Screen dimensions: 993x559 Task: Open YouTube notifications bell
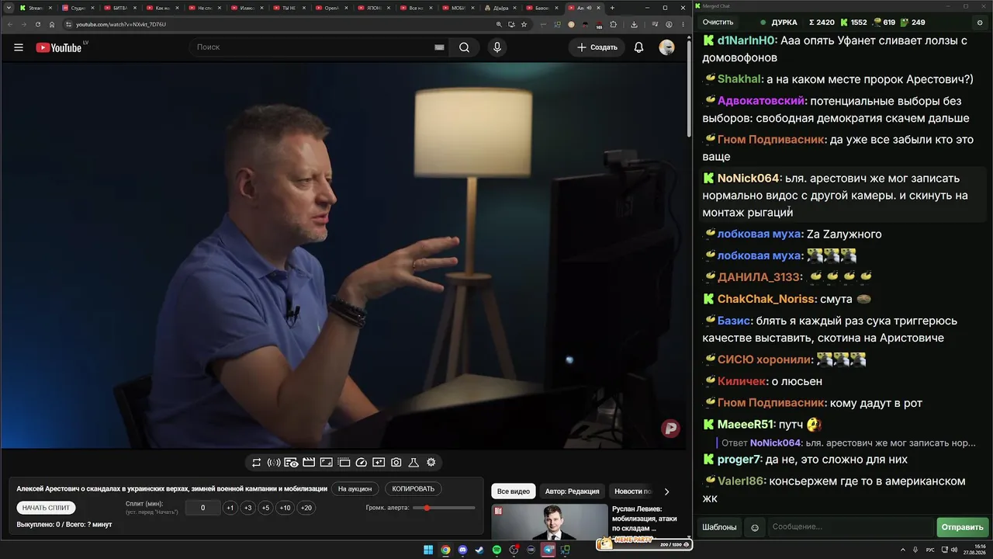638,47
